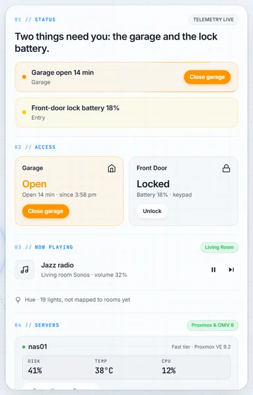Pause the Jazz radio playback
Image resolution: width=253 pixels, height=395 pixels.
[214, 270]
